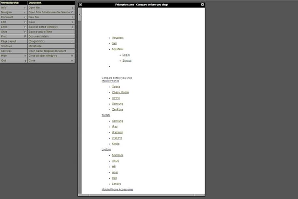Expand the (Diagnostics) submenu
This screenshot has width=298, height=199.
tap(51, 41)
